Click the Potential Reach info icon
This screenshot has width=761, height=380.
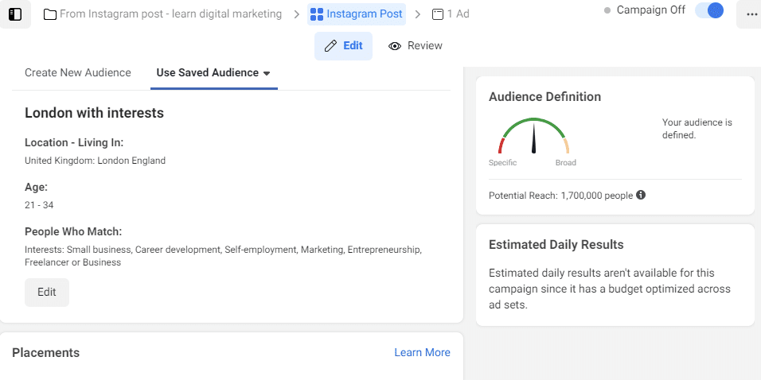point(641,195)
